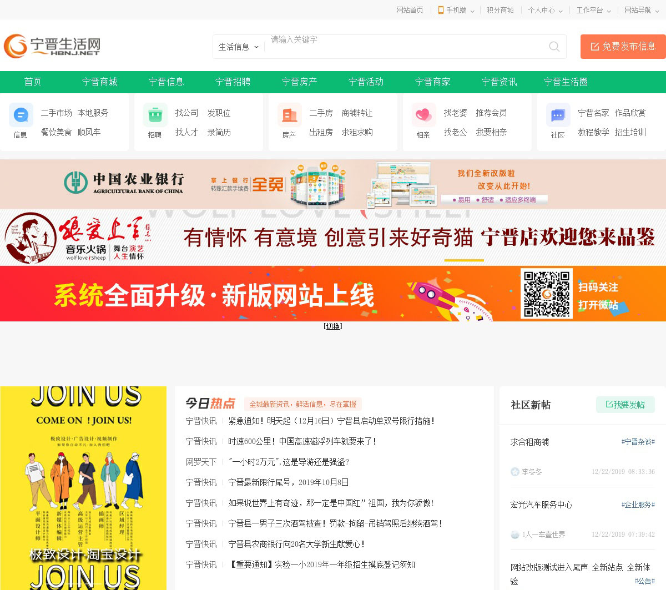Read news 一小时2万元 导游还是强盗
Viewport: 666px width, 590px height.
(x=289, y=462)
